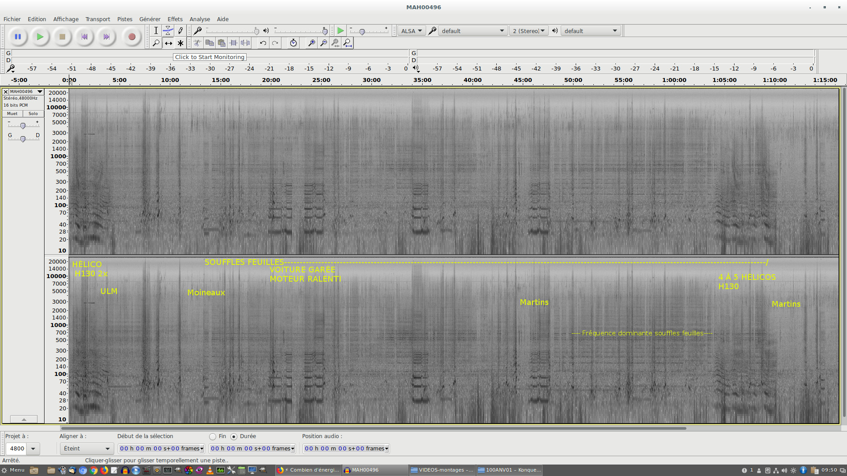The height and width of the screenshot is (476, 847).
Task: Adjust the track gain slider
Action: (23, 126)
